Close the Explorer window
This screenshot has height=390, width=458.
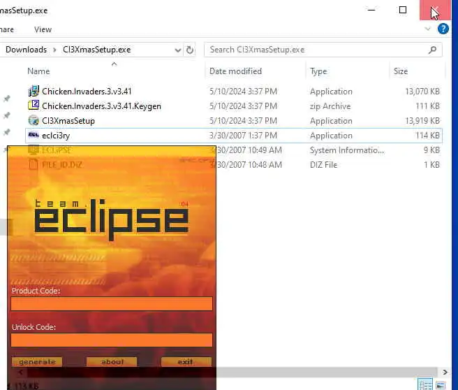(x=435, y=10)
